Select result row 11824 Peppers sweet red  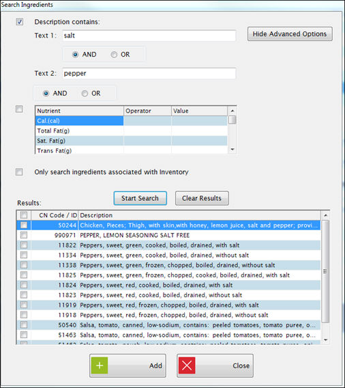[168, 285]
